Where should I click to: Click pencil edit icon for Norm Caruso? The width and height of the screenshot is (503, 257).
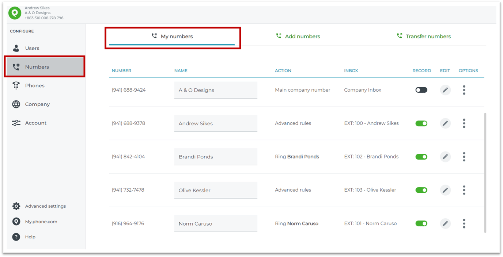click(445, 223)
